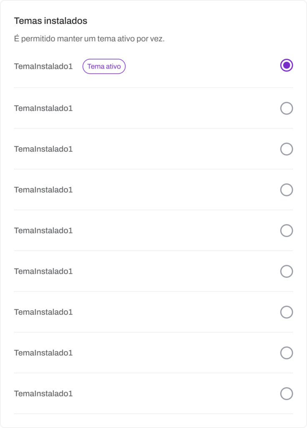Select the second TemaInstalado1 radio button
The width and height of the screenshot is (307, 428).
coord(287,109)
